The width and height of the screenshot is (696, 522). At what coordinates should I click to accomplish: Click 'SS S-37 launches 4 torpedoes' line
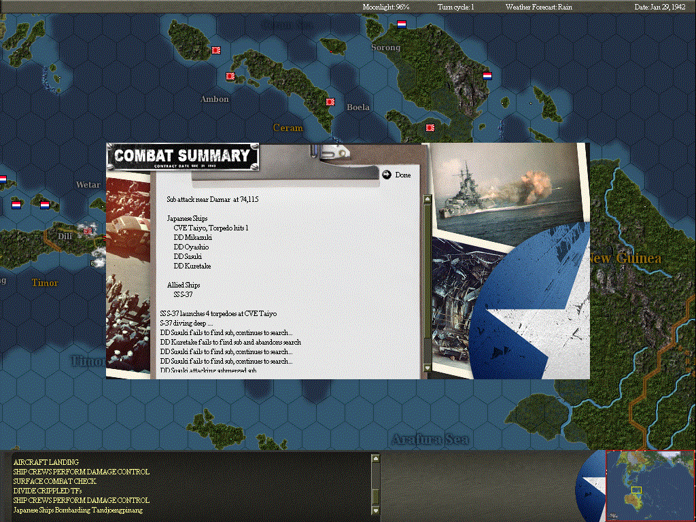(x=218, y=314)
